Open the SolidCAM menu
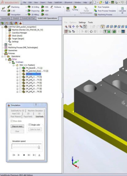 [58, 2]
